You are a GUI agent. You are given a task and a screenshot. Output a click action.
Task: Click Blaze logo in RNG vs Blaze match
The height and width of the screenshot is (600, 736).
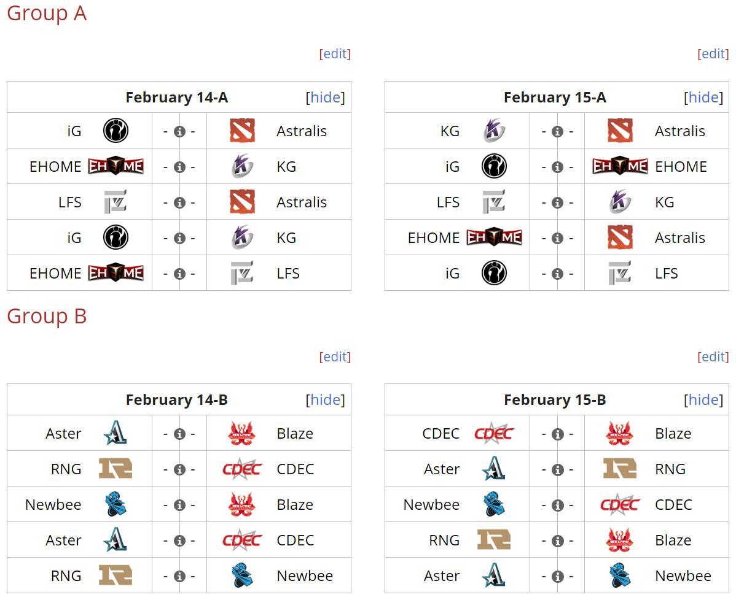(x=620, y=540)
